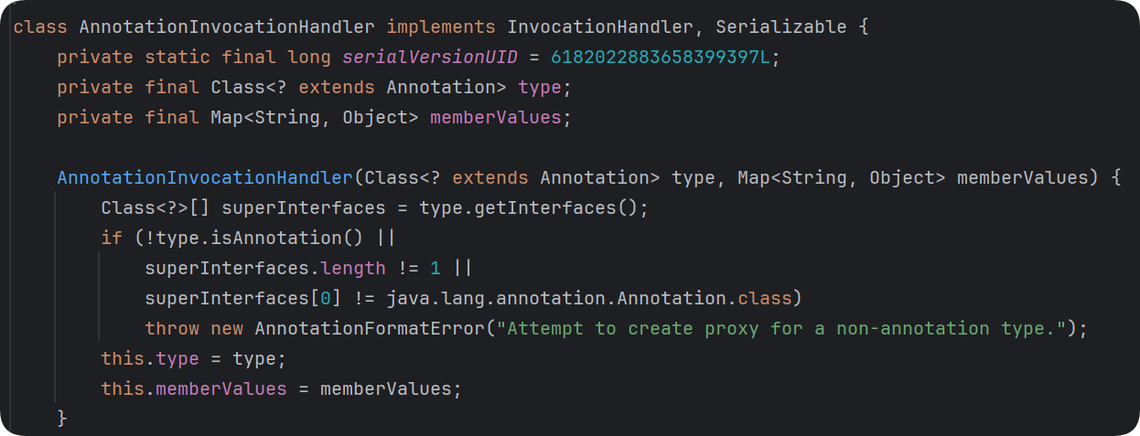Click the AnnotationInvocationHandler class name declaration
1140x436 pixels.
228,27
